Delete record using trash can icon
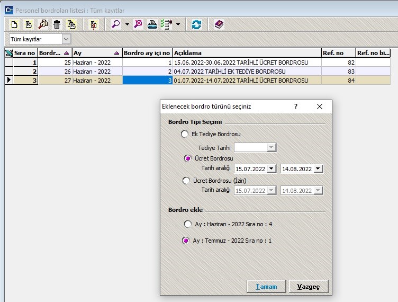The height and width of the screenshot is (302, 398). pyautogui.click(x=57, y=25)
